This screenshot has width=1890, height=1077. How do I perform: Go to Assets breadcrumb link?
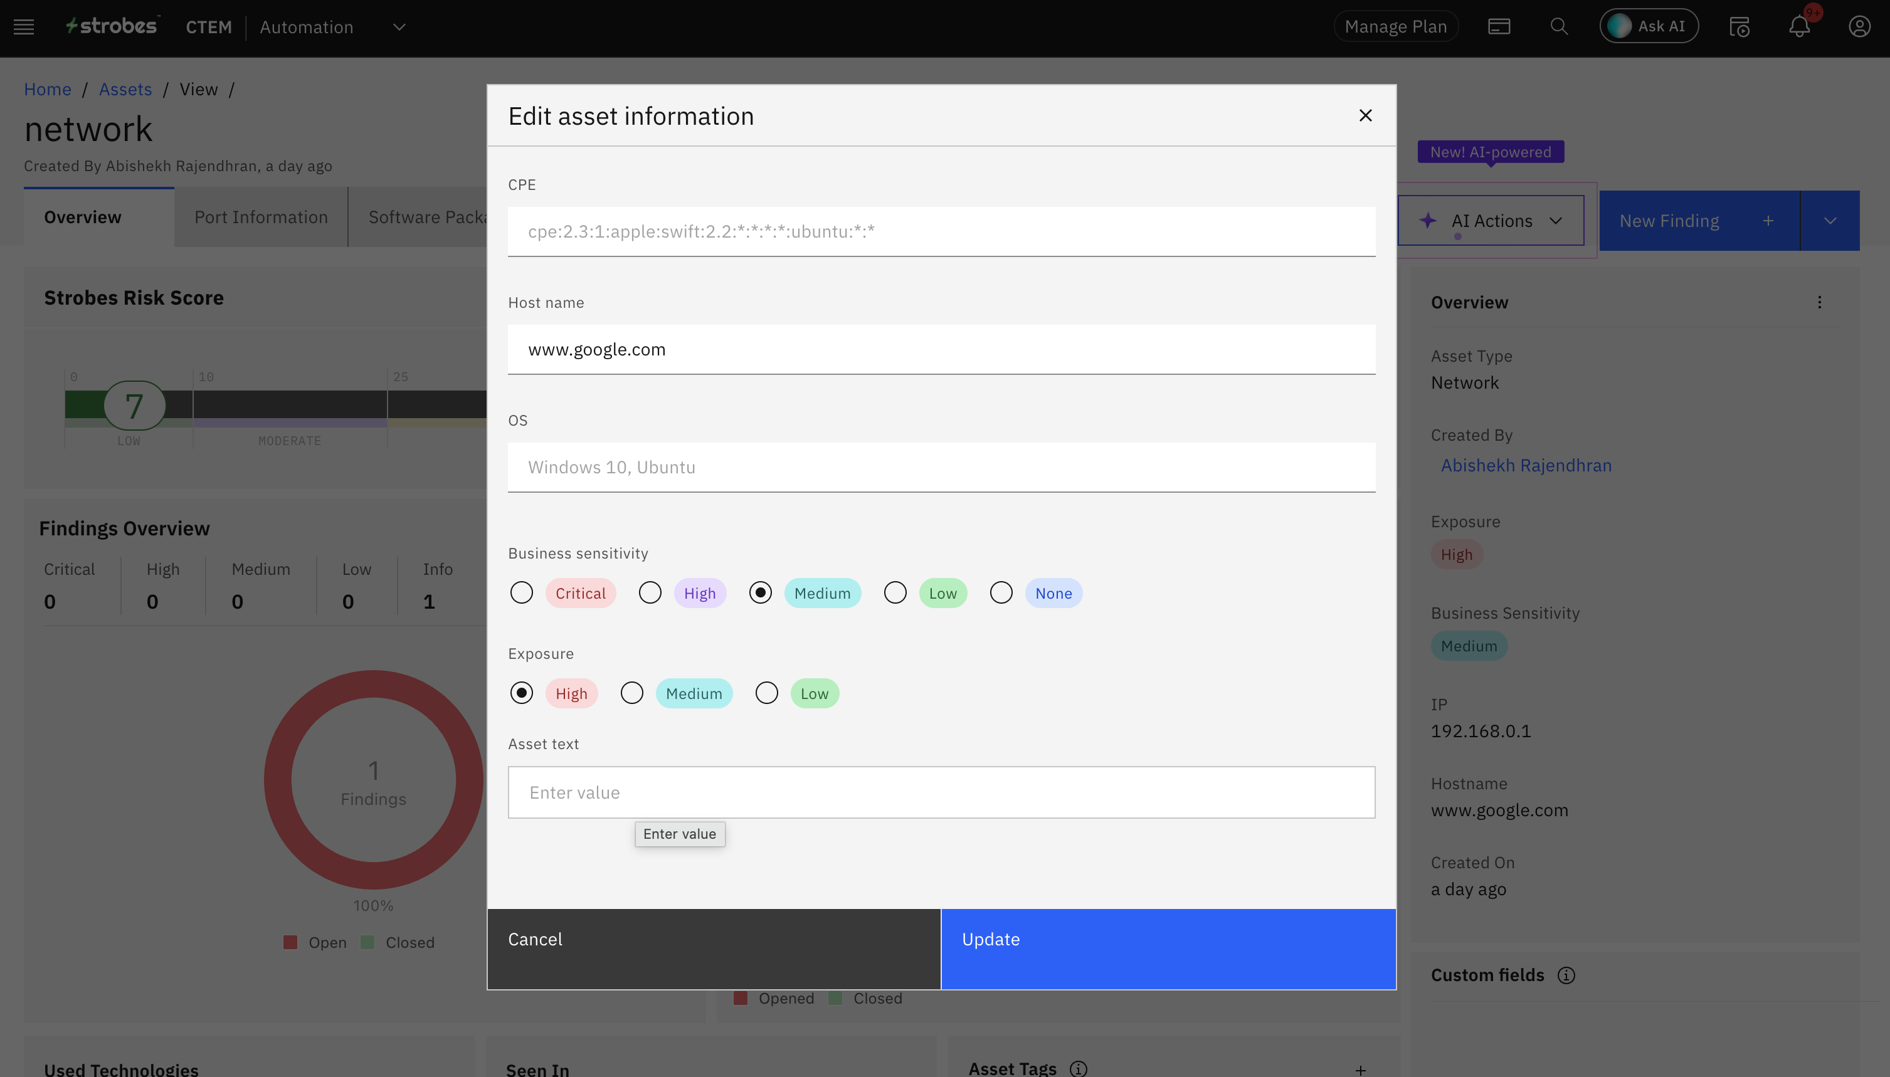click(x=125, y=89)
